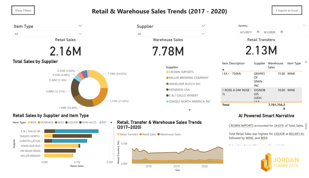Click LIQUOR legend marker
Screen dimensions: 309x178
66,122
